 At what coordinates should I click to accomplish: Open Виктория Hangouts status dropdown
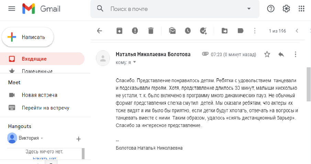tap(42, 138)
